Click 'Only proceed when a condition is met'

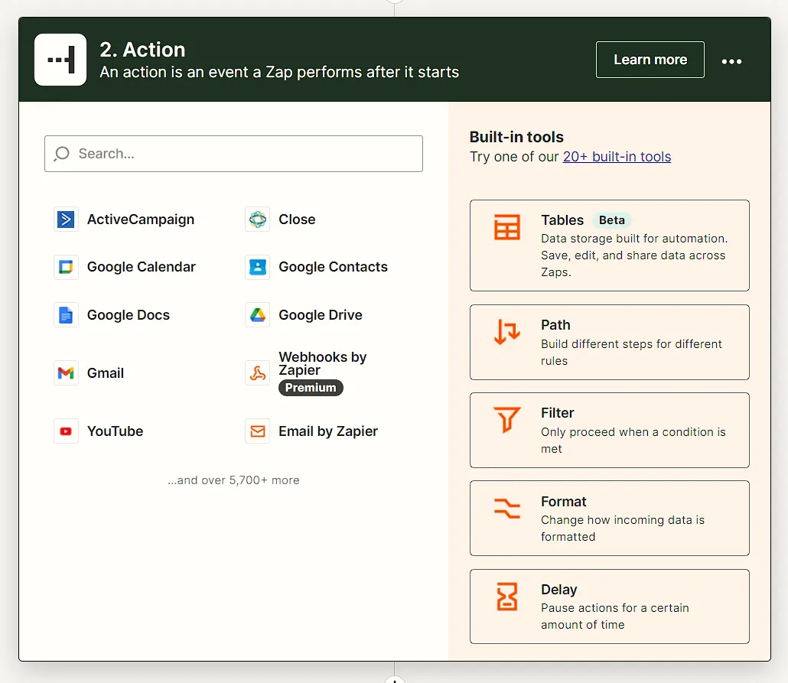(633, 441)
